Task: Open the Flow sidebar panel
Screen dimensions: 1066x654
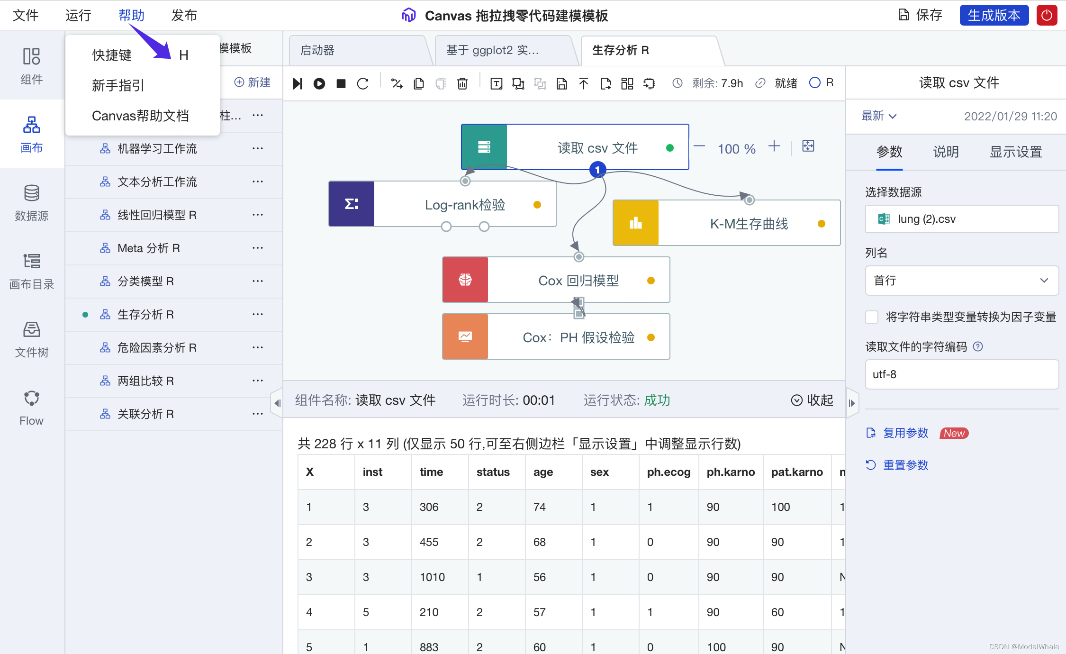Action: tap(32, 408)
